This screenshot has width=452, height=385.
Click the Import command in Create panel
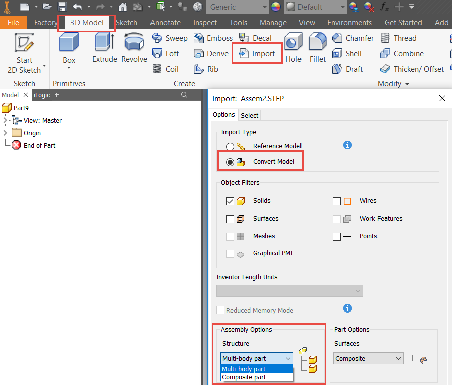pyautogui.click(x=257, y=54)
